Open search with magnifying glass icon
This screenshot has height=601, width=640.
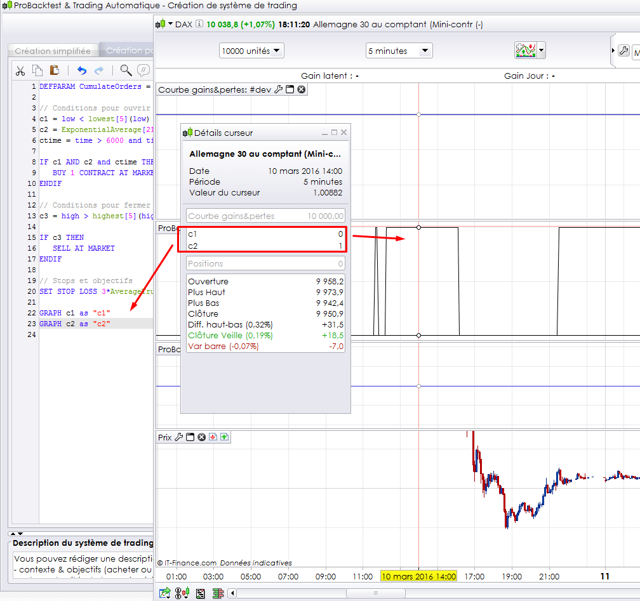pyautogui.click(x=126, y=70)
